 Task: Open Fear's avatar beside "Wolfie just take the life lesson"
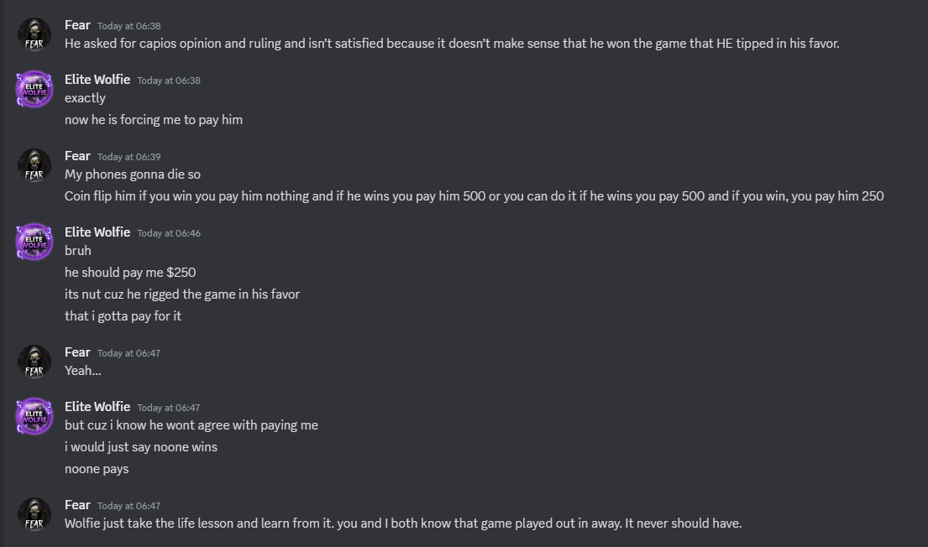[34, 514]
